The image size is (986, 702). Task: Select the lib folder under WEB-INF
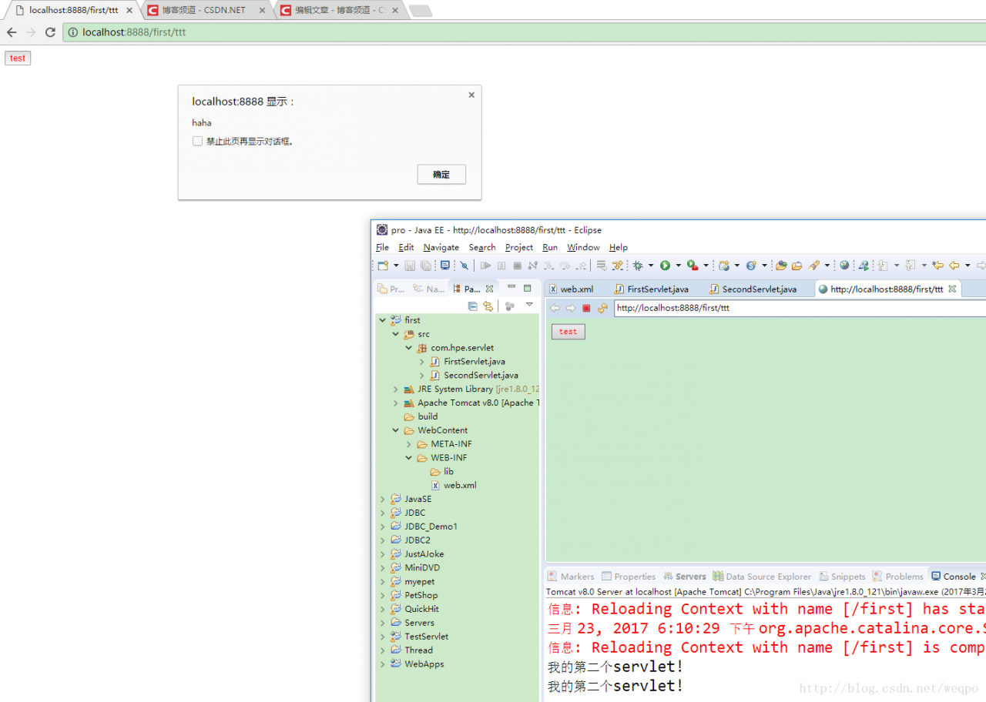tap(442, 472)
